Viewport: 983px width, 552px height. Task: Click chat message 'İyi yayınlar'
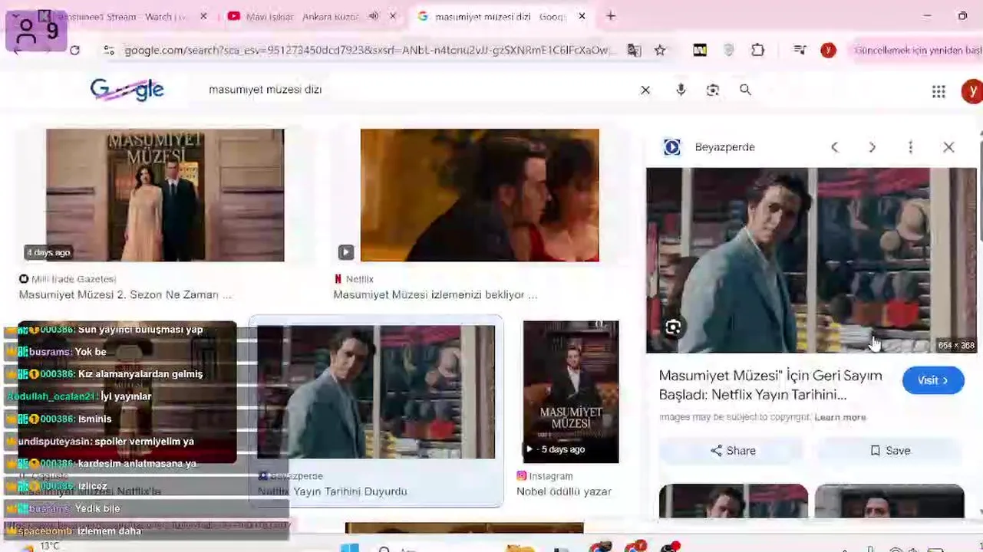click(x=80, y=396)
